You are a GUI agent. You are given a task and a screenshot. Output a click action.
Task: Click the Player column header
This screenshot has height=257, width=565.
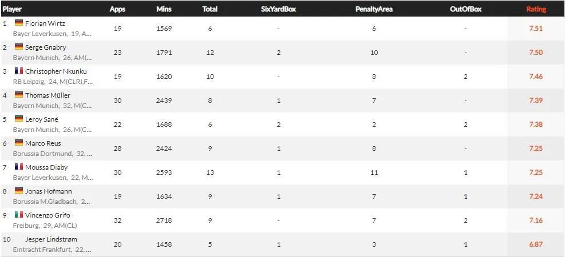click(x=12, y=9)
